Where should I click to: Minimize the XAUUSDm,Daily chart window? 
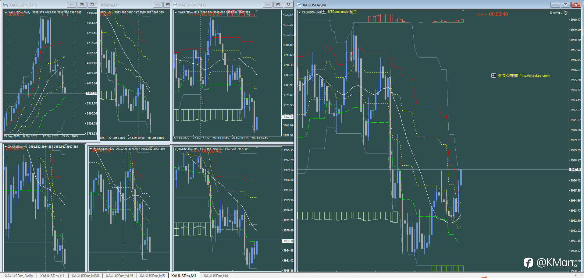[72, 5]
